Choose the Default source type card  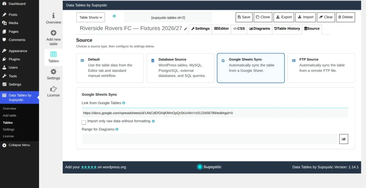point(110,68)
